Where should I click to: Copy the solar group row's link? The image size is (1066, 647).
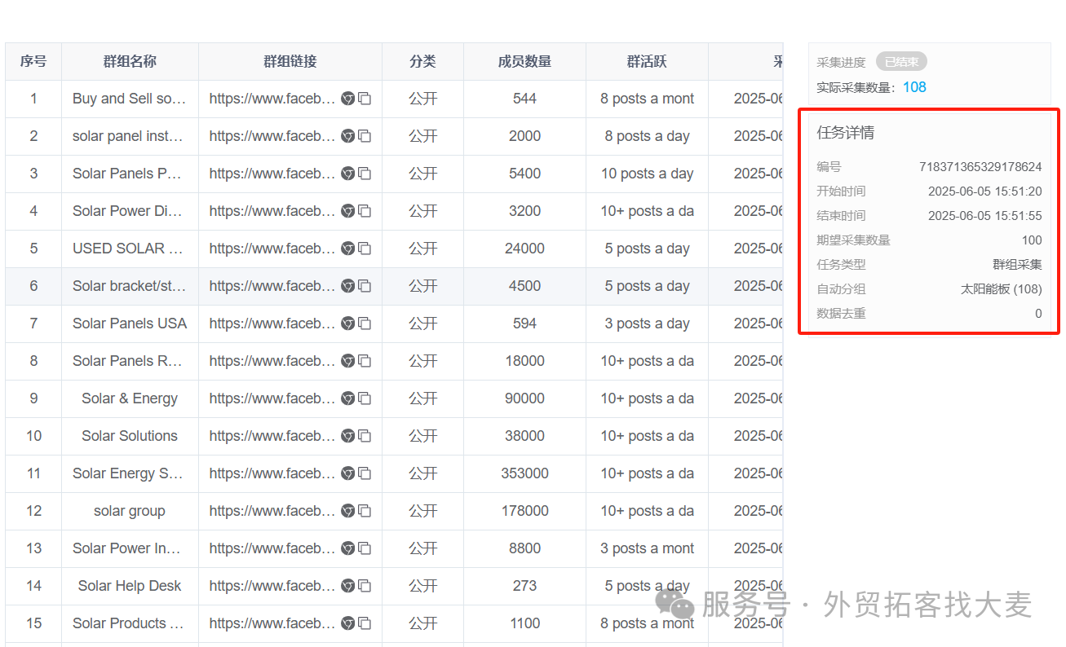pyautogui.click(x=365, y=511)
